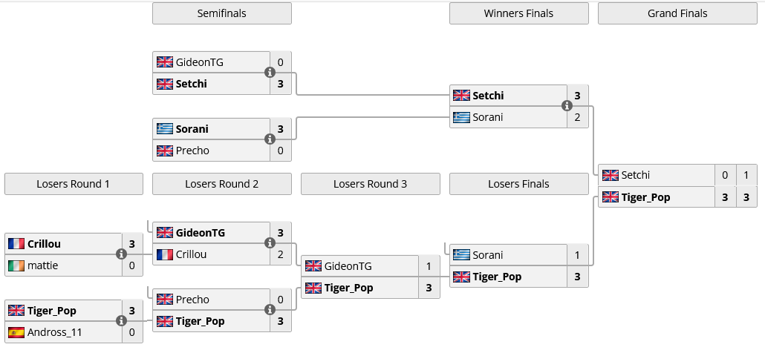Viewport: 765px width, 350px height.
Task: Click the French flag next to Crillou in Losers Round 1
Action: pyautogui.click(x=16, y=244)
